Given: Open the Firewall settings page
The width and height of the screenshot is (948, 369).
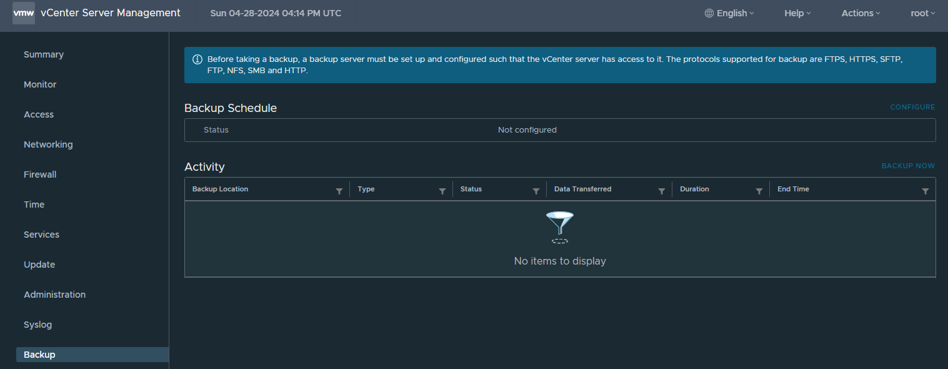Looking at the screenshot, I should [39, 174].
